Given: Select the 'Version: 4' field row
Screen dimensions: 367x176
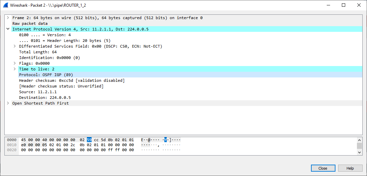Looking at the screenshot, I should tap(190, 35).
